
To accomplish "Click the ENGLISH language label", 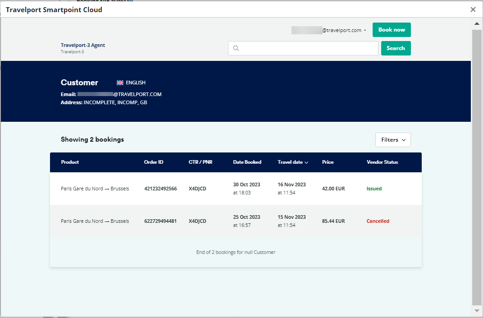I will point(136,83).
